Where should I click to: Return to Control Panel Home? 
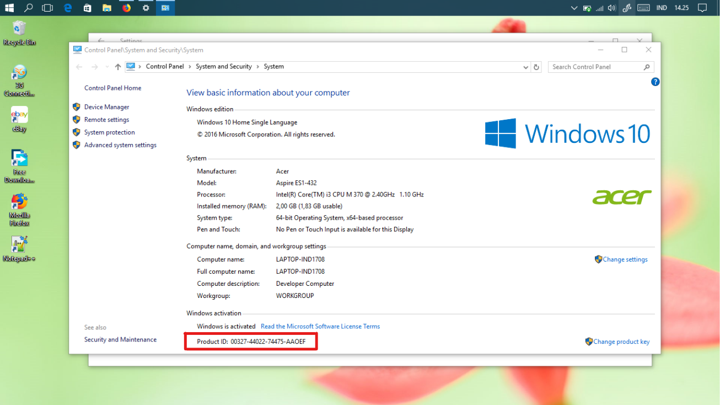[112, 87]
